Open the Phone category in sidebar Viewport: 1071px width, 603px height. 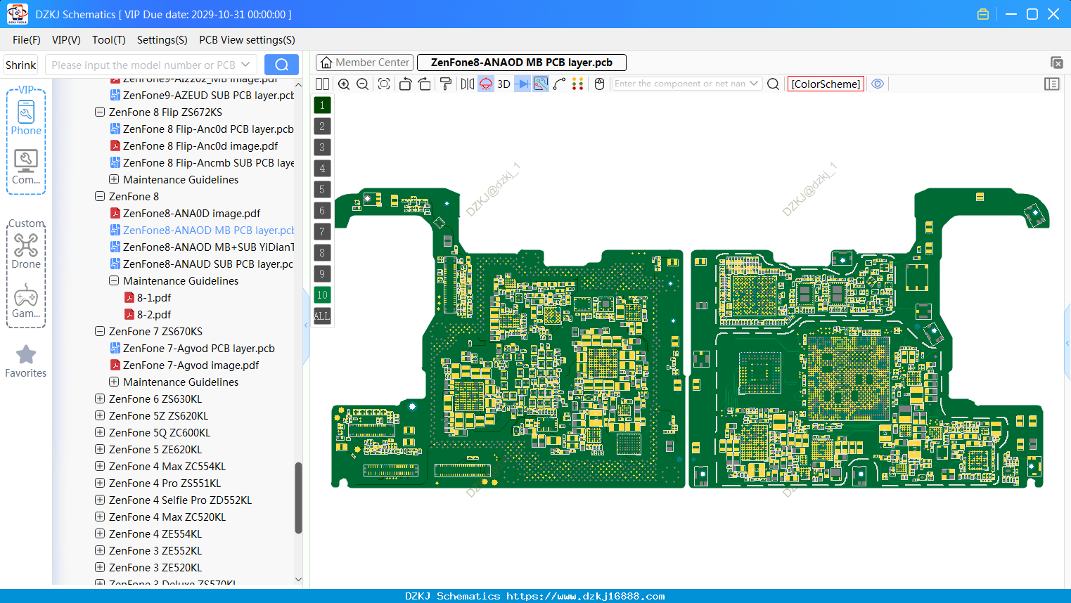point(26,117)
